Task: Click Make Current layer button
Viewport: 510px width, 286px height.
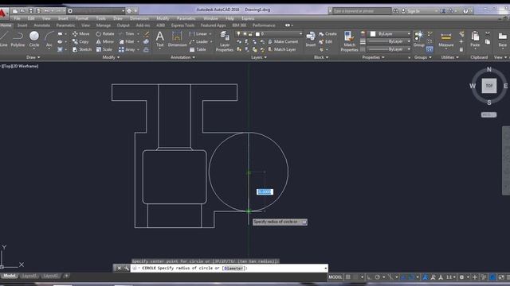Action: tap(283, 41)
